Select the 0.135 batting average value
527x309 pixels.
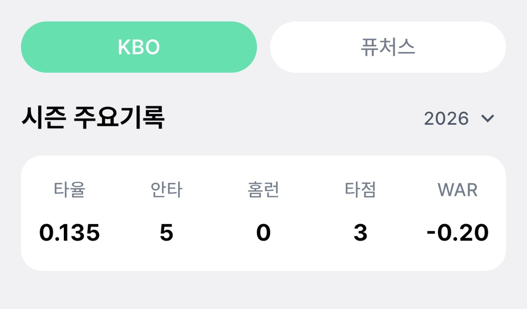[69, 233]
